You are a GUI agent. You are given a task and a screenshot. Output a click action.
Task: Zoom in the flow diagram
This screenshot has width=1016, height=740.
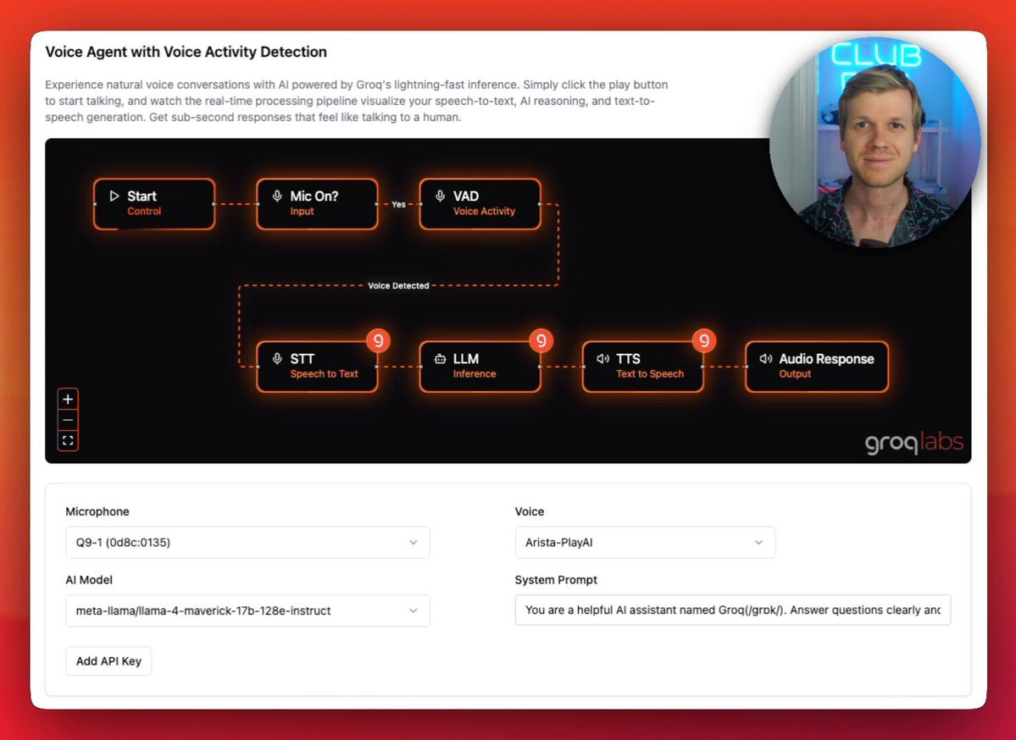click(68, 399)
